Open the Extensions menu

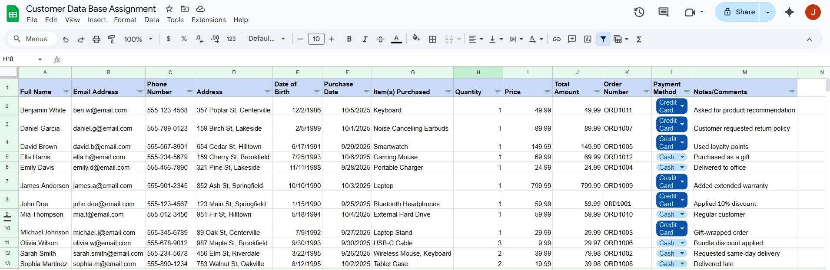point(208,20)
